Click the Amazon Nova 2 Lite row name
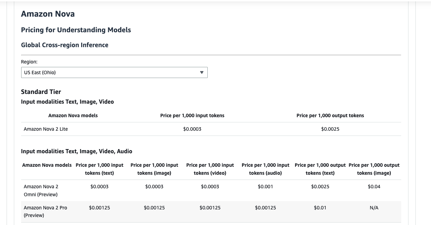431x225 pixels. click(46, 129)
